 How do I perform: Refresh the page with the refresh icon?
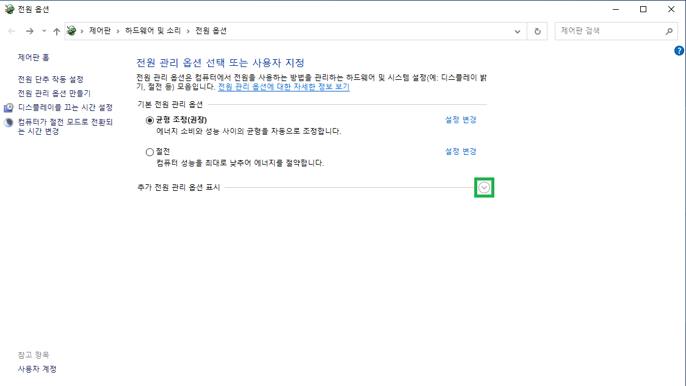click(x=537, y=31)
